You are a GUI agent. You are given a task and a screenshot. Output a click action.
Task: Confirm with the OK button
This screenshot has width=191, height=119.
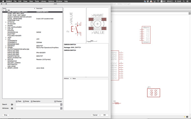(x=104, y=115)
